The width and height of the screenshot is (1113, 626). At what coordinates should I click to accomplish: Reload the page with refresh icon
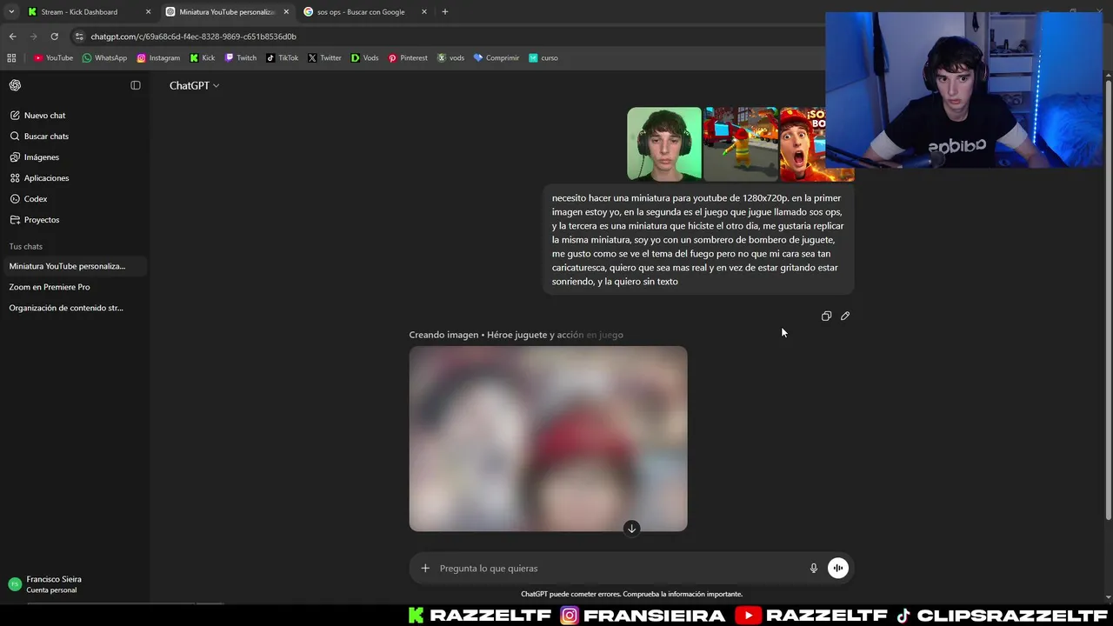tap(54, 37)
